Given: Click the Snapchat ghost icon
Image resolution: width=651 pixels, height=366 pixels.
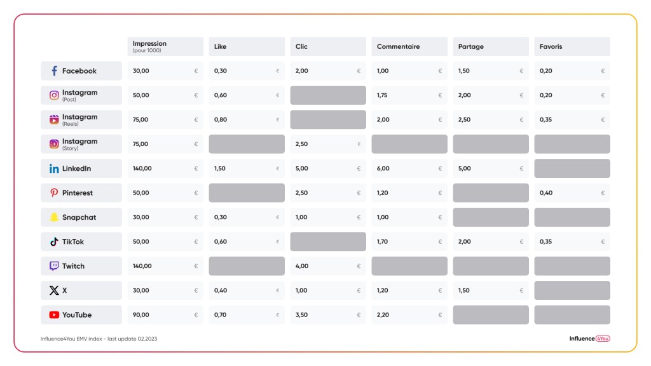Looking at the screenshot, I should pyautogui.click(x=54, y=217).
